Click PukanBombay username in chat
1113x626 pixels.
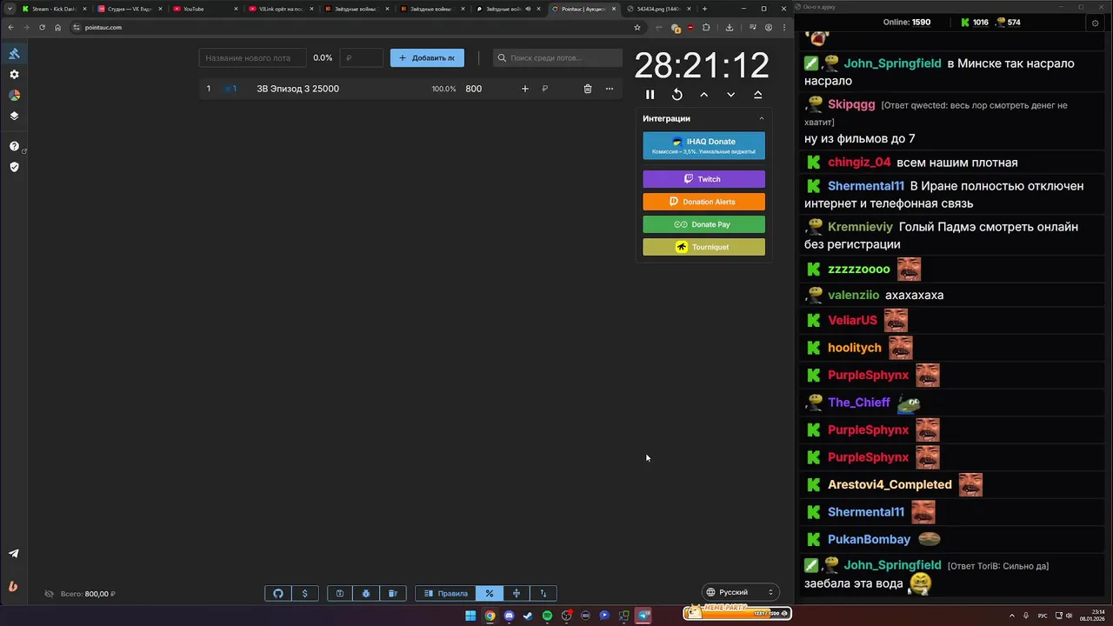[x=869, y=539]
